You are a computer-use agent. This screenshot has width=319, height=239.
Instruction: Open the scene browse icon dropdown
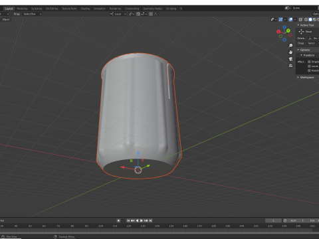tap(288, 8)
